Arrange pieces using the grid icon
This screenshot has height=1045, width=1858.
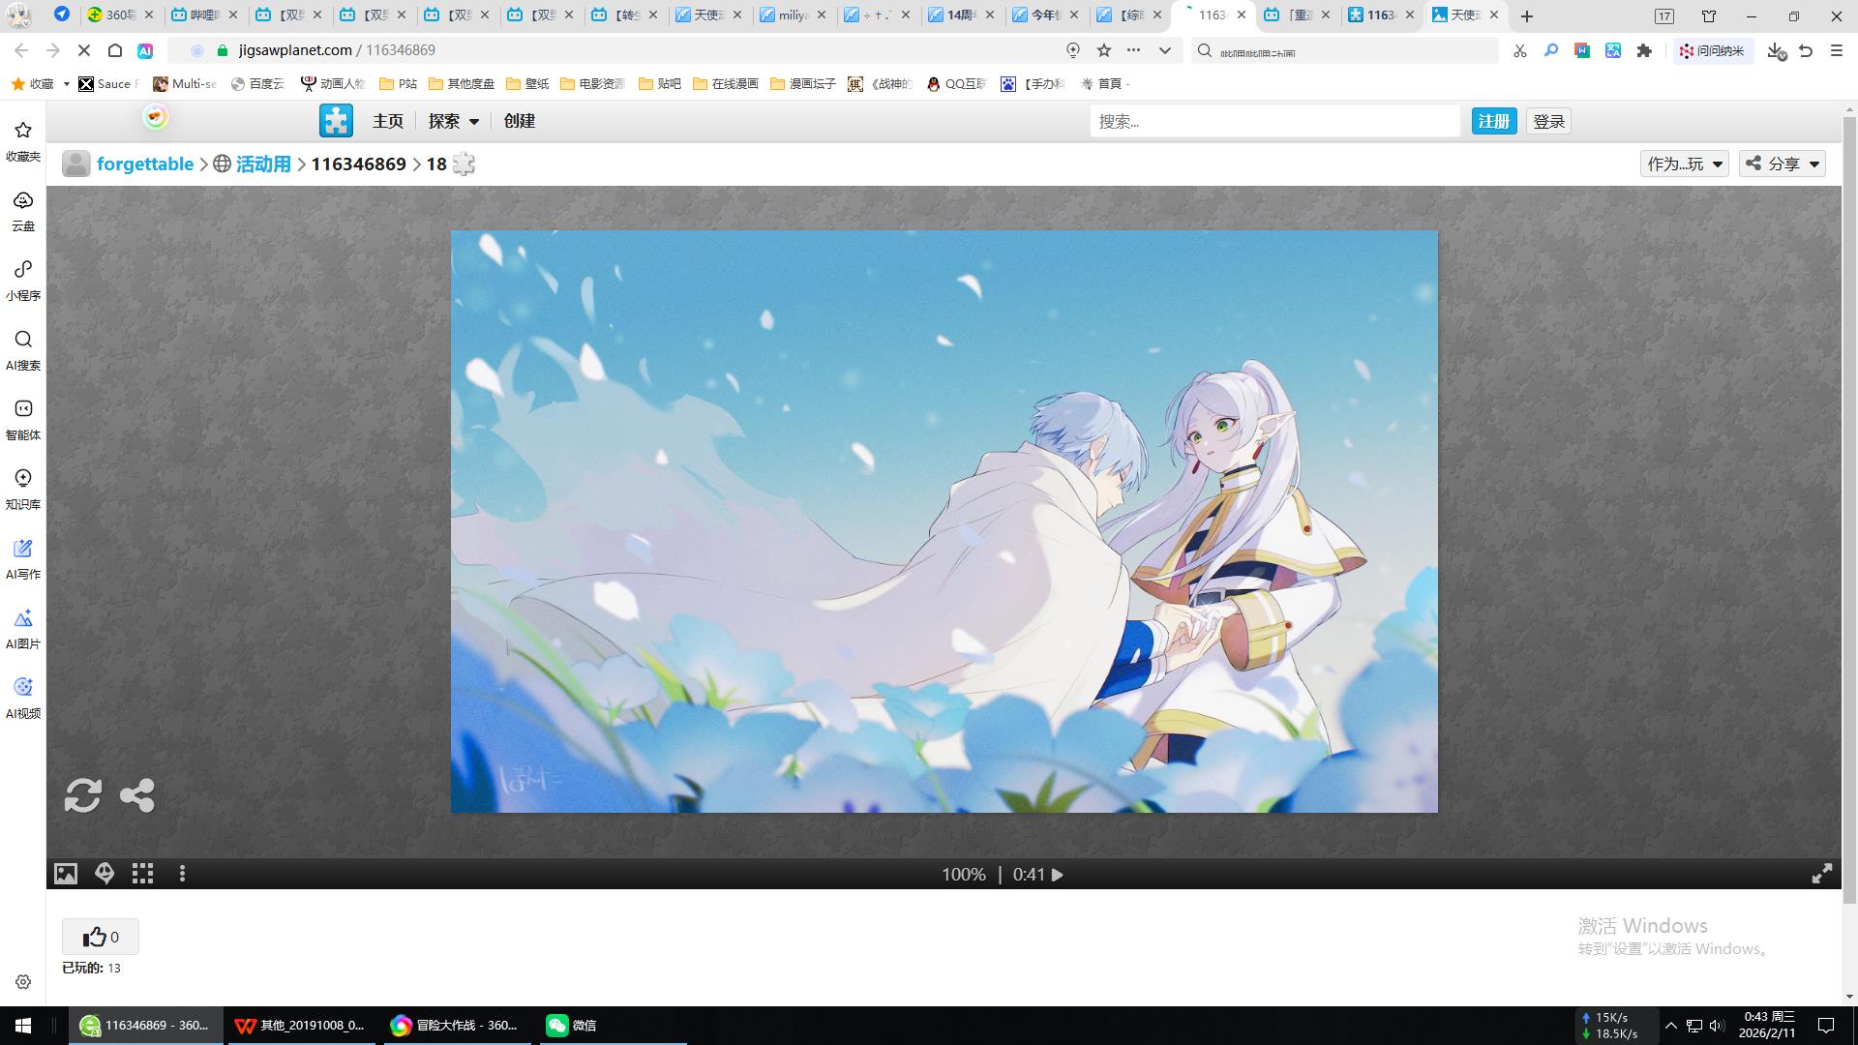point(143,874)
